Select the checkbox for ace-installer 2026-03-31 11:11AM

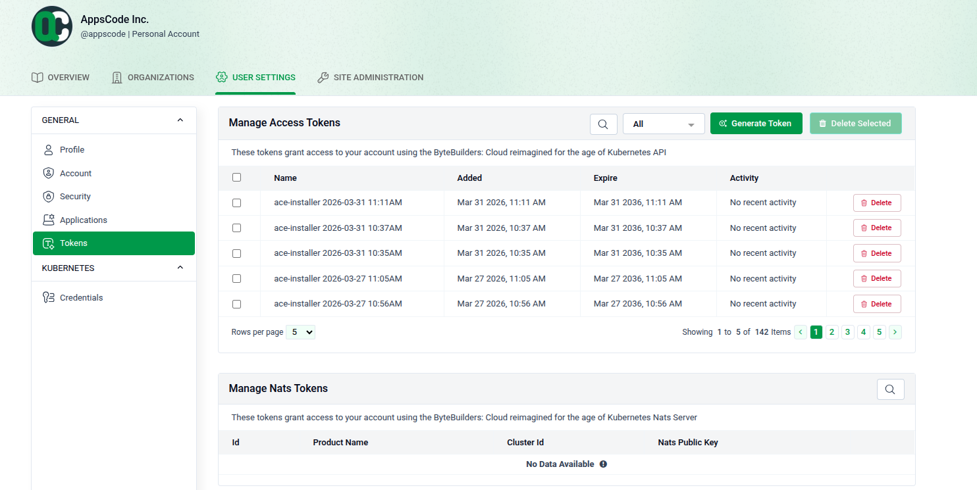point(236,202)
